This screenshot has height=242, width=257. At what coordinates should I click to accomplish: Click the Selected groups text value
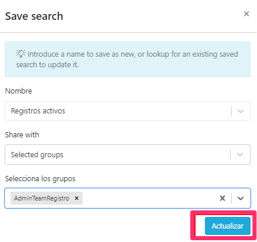pyautogui.click(x=37, y=155)
